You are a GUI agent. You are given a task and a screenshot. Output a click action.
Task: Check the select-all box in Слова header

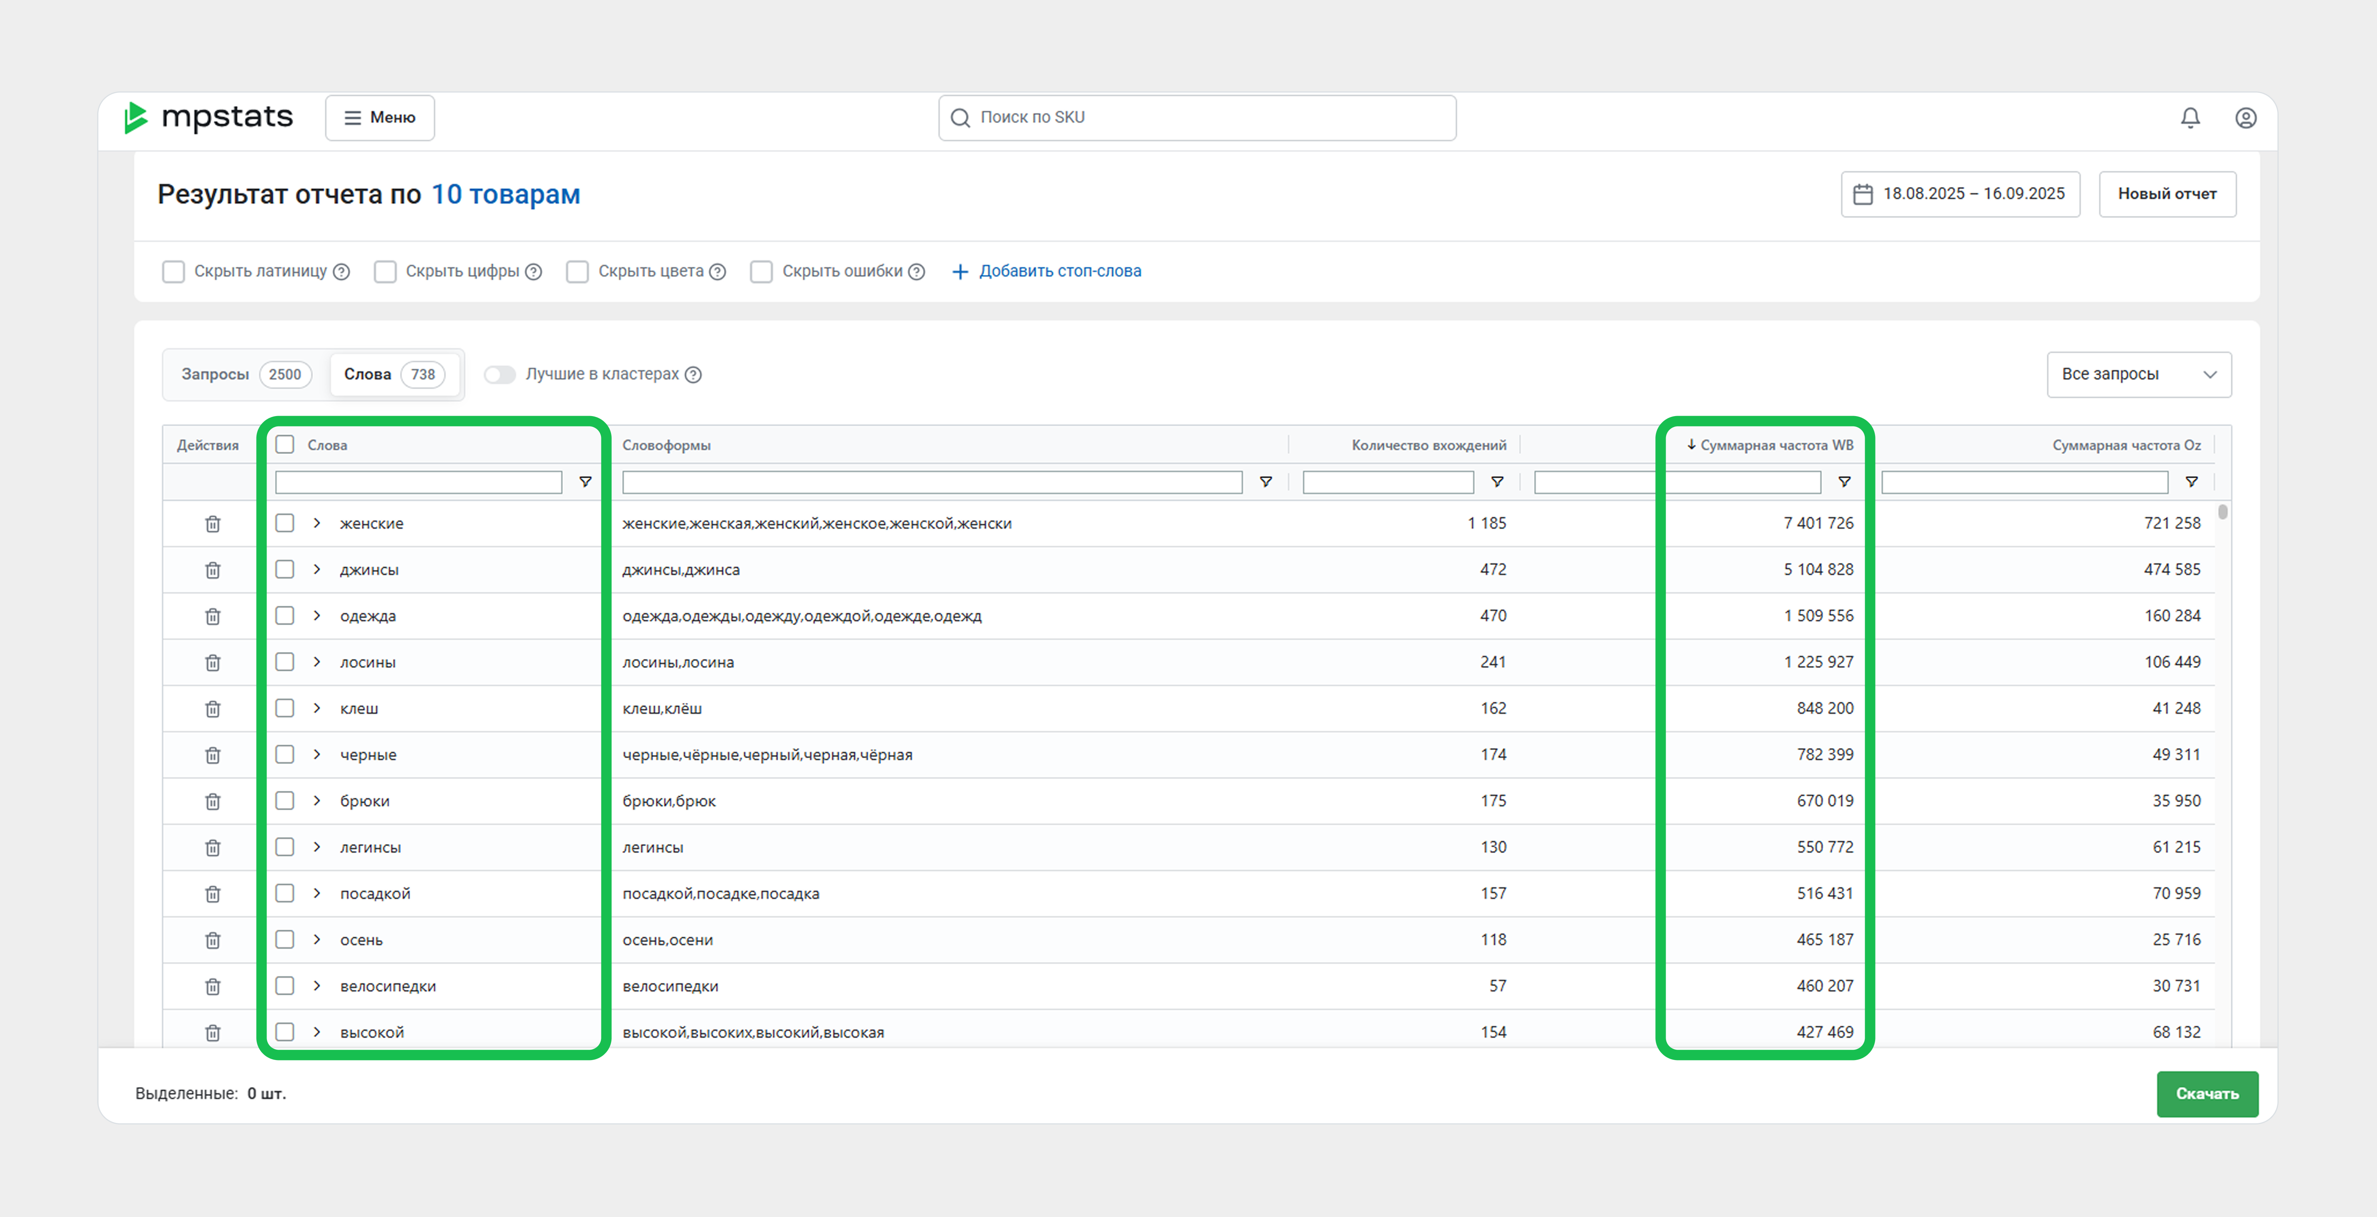285,445
